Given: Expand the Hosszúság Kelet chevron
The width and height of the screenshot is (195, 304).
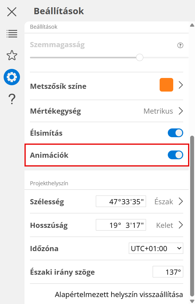Looking at the screenshot, I should (x=181, y=225).
